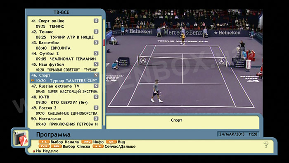Click the red На Неделю dot
Image resolution: width=289 pixels, height=163 pixels.
(x=34, y=151)
